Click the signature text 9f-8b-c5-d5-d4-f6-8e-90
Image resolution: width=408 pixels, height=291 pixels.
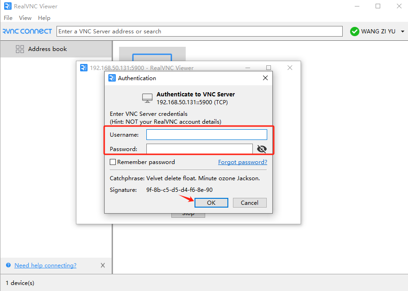tap(179, 190)
